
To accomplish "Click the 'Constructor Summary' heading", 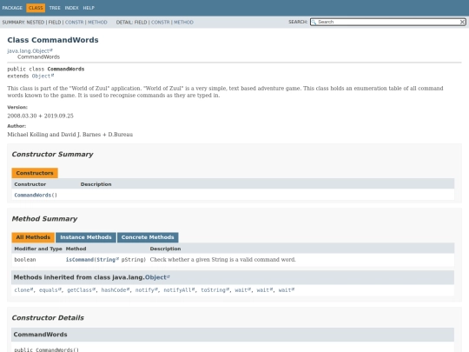I will [52, 154].
